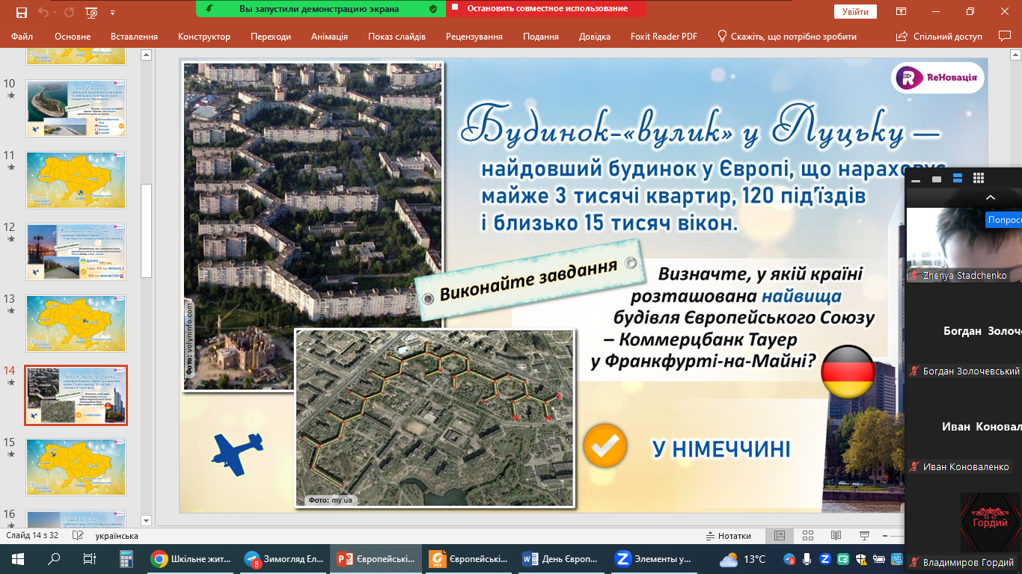Viewport: 1022px width, 574px height.
Task: Click the Увійти sign-in button
Action: (x=855, y=12)
